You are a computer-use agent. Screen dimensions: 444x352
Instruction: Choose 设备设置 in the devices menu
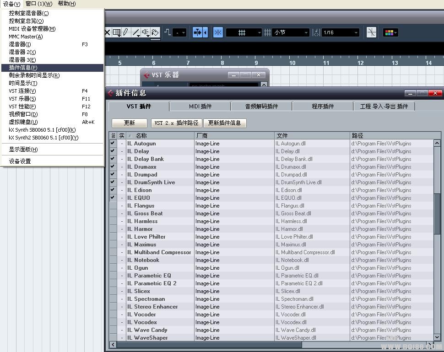[20, 161]
